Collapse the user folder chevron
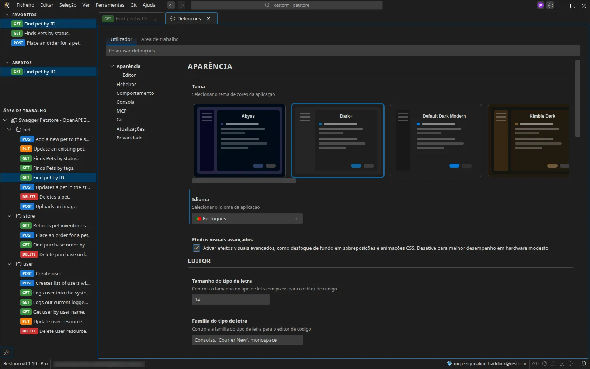This screenshot has width=590, height=369. point(10,264)
